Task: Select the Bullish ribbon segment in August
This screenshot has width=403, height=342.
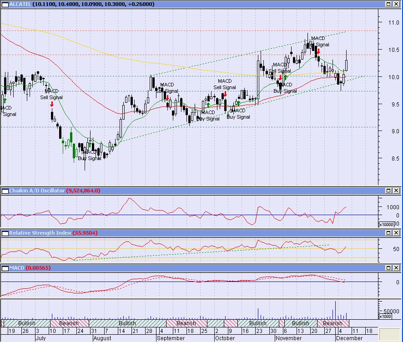Action: click(x=127, y=323)
